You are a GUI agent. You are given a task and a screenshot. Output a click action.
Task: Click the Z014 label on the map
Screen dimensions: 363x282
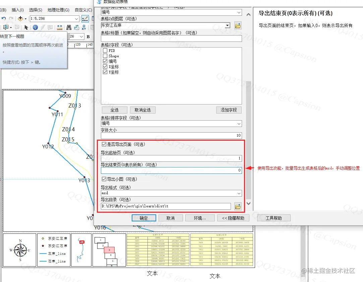[68, 130]
